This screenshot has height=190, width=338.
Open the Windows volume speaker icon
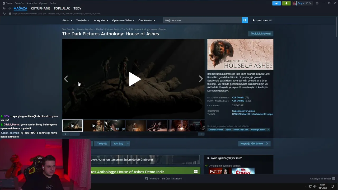(315, 187)
